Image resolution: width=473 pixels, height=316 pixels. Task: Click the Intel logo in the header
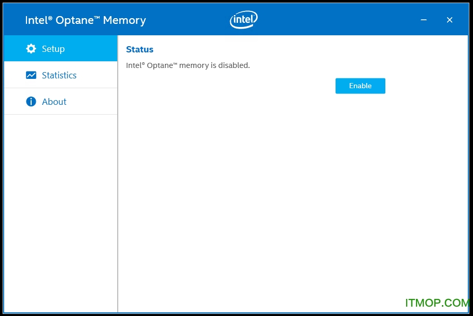click(244, 20)
